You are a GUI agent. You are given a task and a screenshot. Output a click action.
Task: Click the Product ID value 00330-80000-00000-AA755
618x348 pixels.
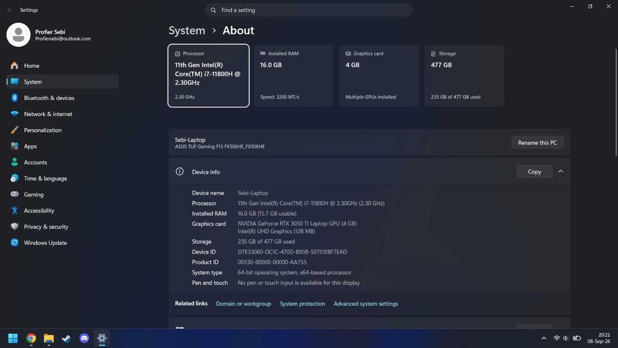coord(272,262)
